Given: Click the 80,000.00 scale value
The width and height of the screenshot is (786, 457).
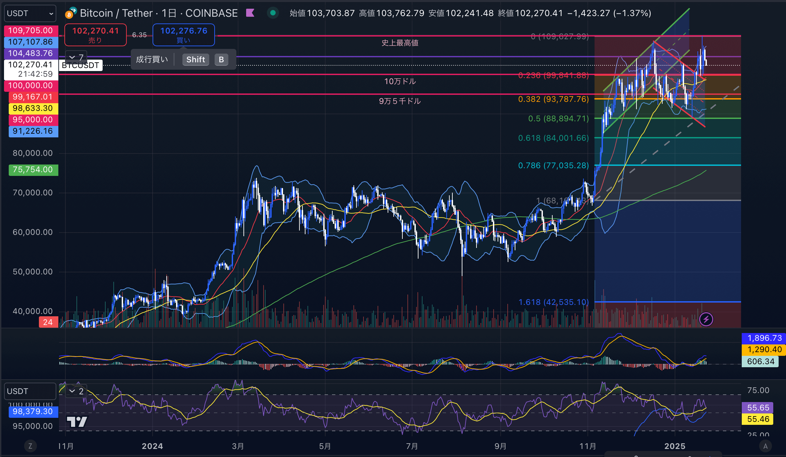Looking at the screenshot, I should pyautogui.click(x=33, y=153).
